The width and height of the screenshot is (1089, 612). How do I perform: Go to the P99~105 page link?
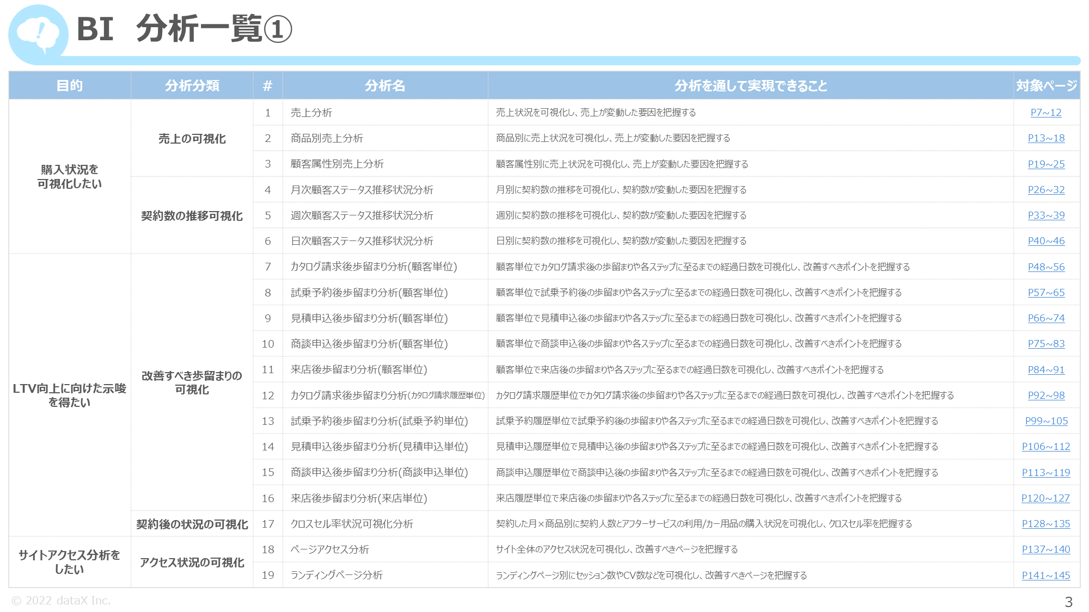[x=1046, y=421]
